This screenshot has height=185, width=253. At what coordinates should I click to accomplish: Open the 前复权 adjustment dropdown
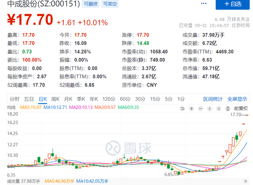click(241, 109)
